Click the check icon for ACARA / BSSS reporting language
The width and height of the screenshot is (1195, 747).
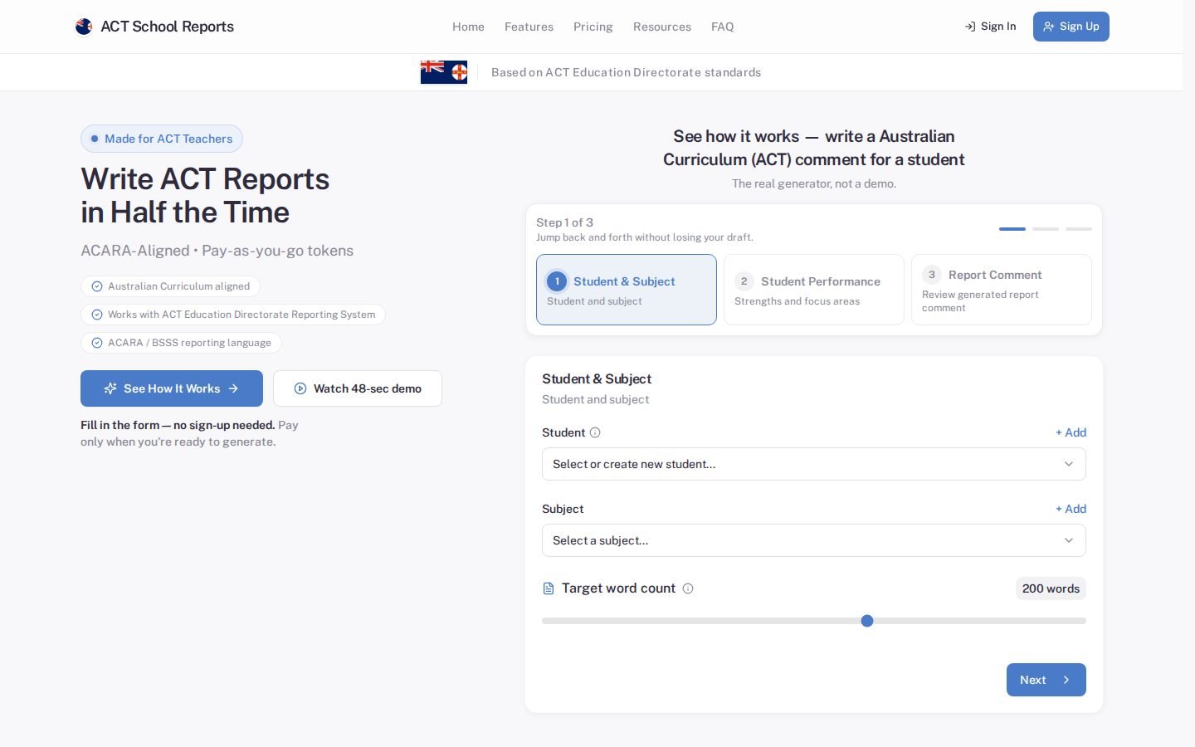[x=97, y=343]
